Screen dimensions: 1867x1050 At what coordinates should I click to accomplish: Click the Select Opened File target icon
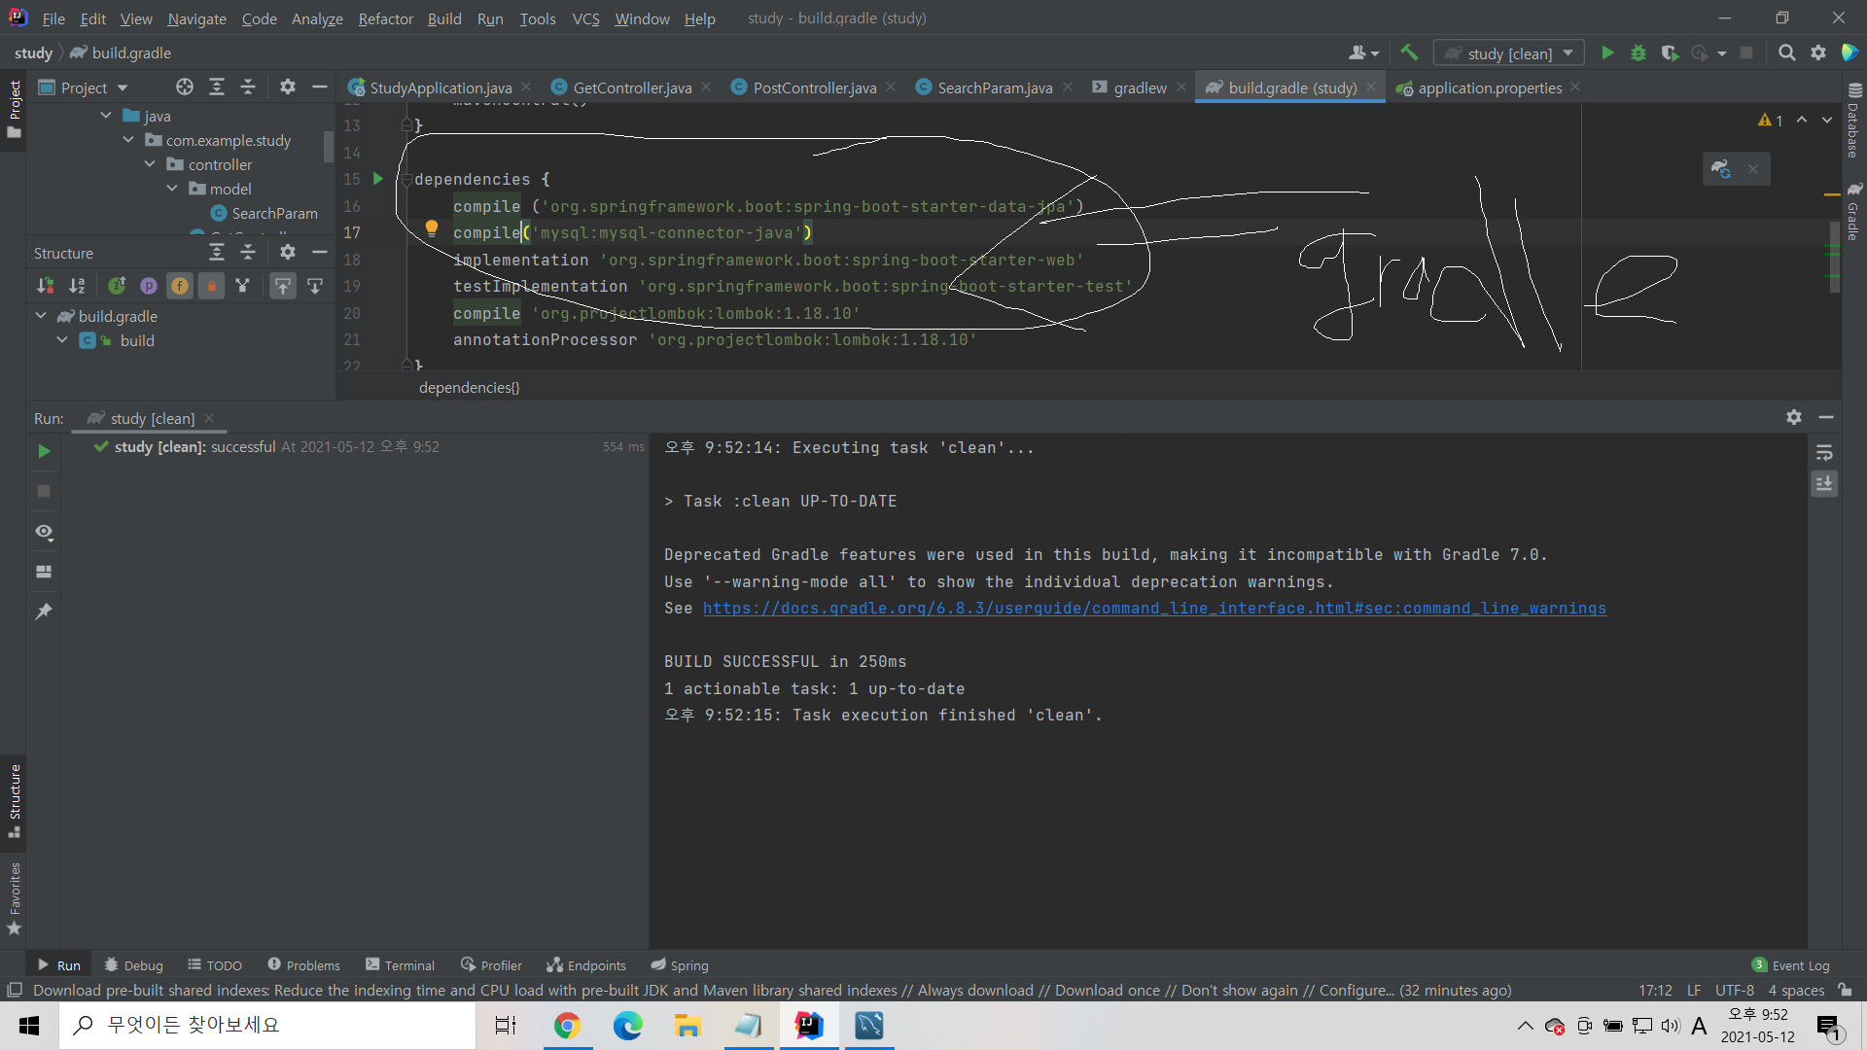[184, 87]
